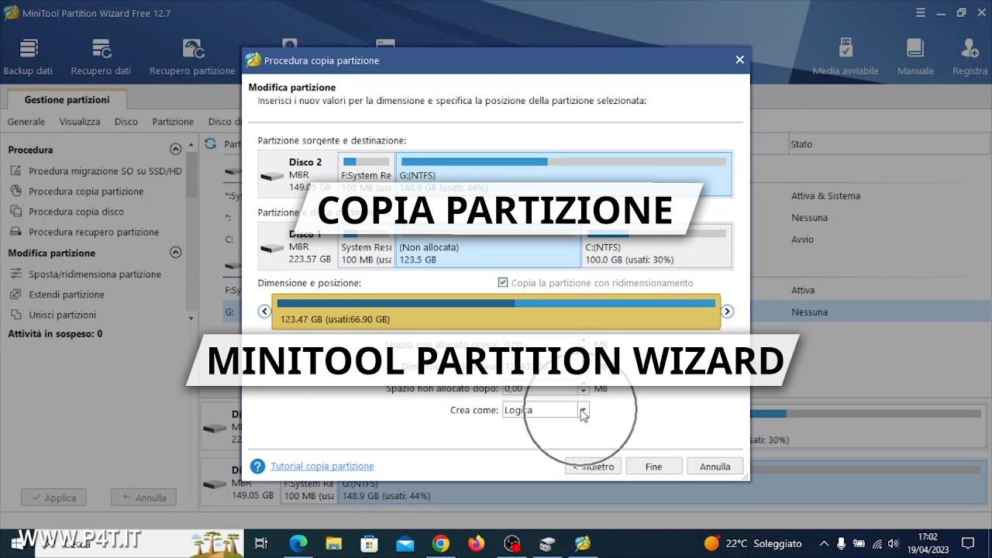Launch Recupero partizione from the toolbar
Image resolution: width=992 pixels, height=558 pixels.
(x=192, y=57)
